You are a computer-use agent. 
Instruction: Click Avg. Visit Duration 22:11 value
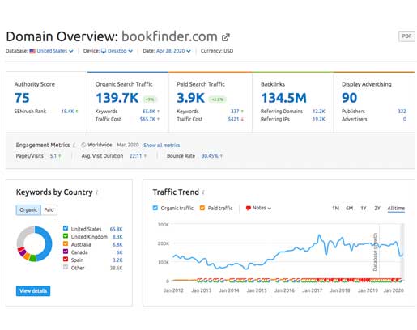coord(135,156)
